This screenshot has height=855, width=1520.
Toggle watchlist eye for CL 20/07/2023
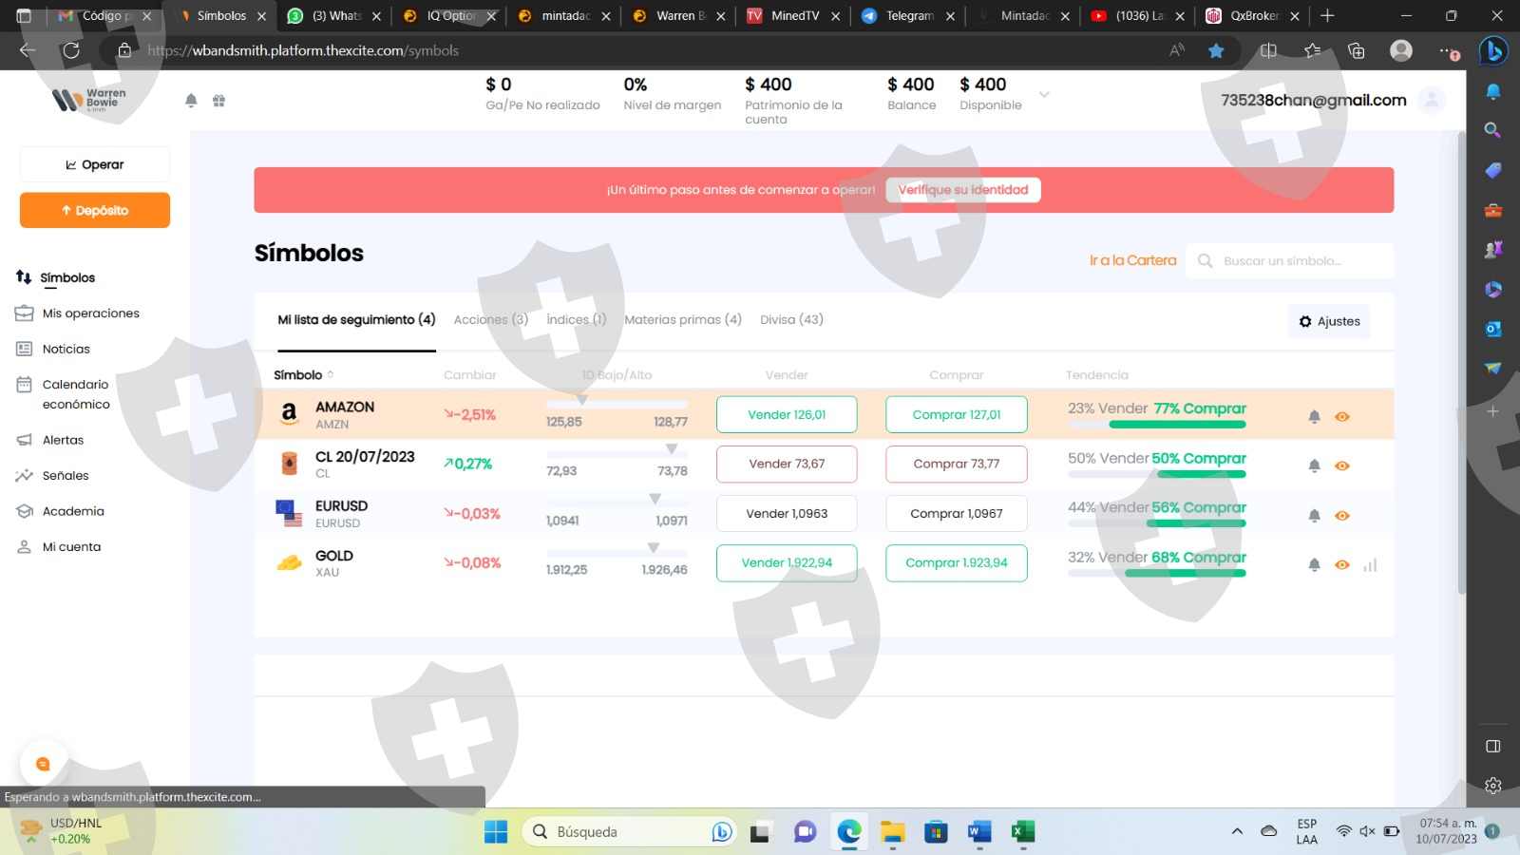point(1341,465)
